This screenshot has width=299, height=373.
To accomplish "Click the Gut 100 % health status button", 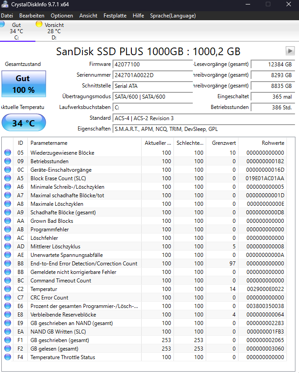I will coord(24,84).
